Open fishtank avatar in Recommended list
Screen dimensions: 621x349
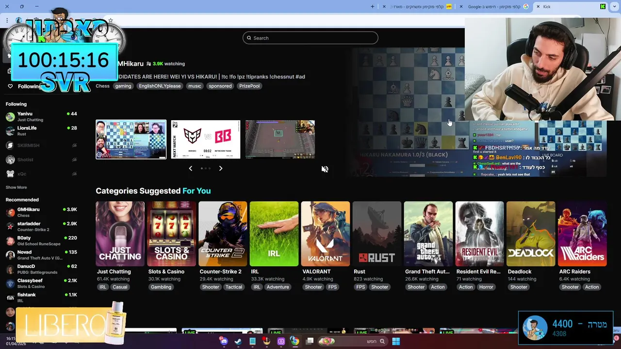coord(10,298)
